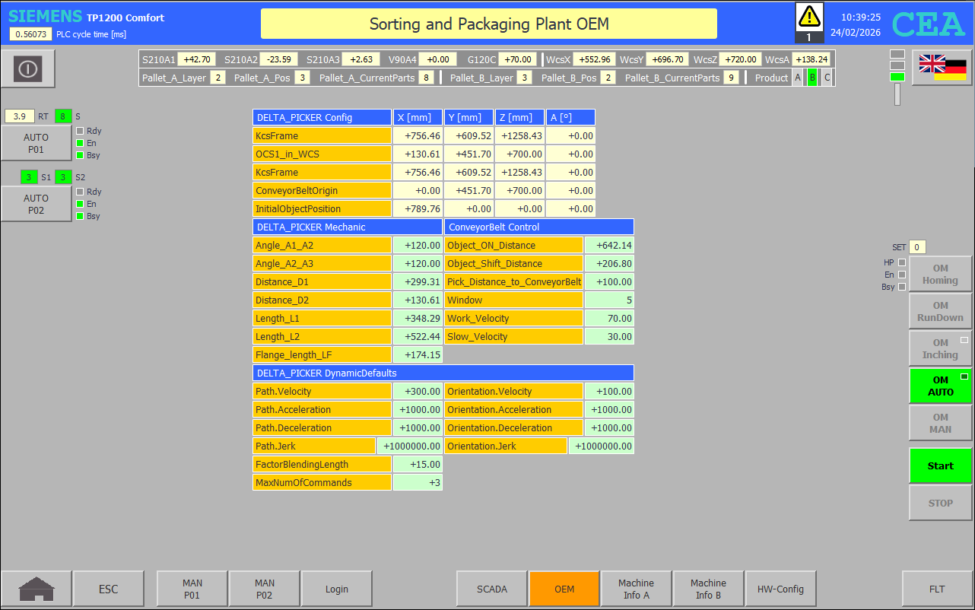Screen dimensions: 975x610
Task: Click the vertical slider below the status indicators
Action: [x=897, y=94]
